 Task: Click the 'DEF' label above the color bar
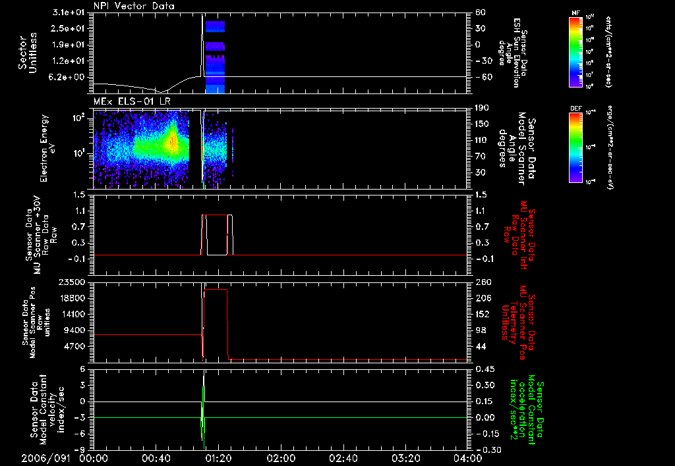pos(575,109)
